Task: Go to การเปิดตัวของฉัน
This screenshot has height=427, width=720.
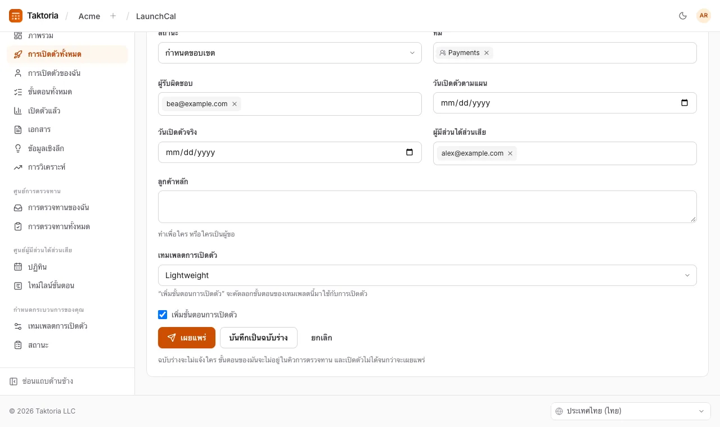Action: pos(67,73)
